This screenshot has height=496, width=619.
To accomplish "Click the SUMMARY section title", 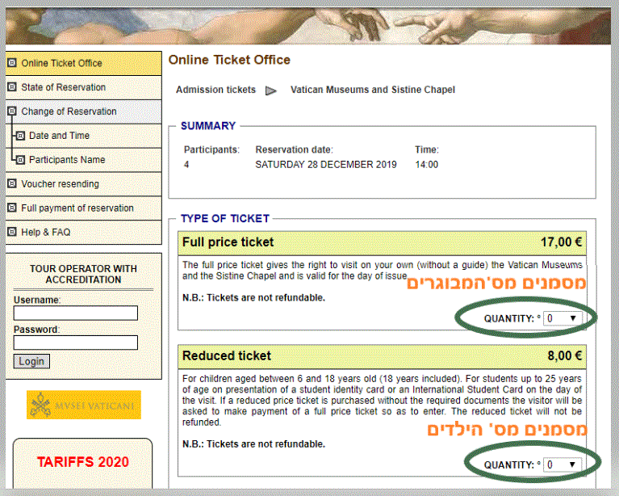I will click(x=208, y=126).
